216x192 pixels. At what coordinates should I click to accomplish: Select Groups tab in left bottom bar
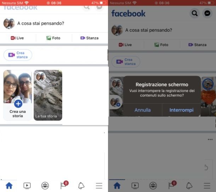45,186
